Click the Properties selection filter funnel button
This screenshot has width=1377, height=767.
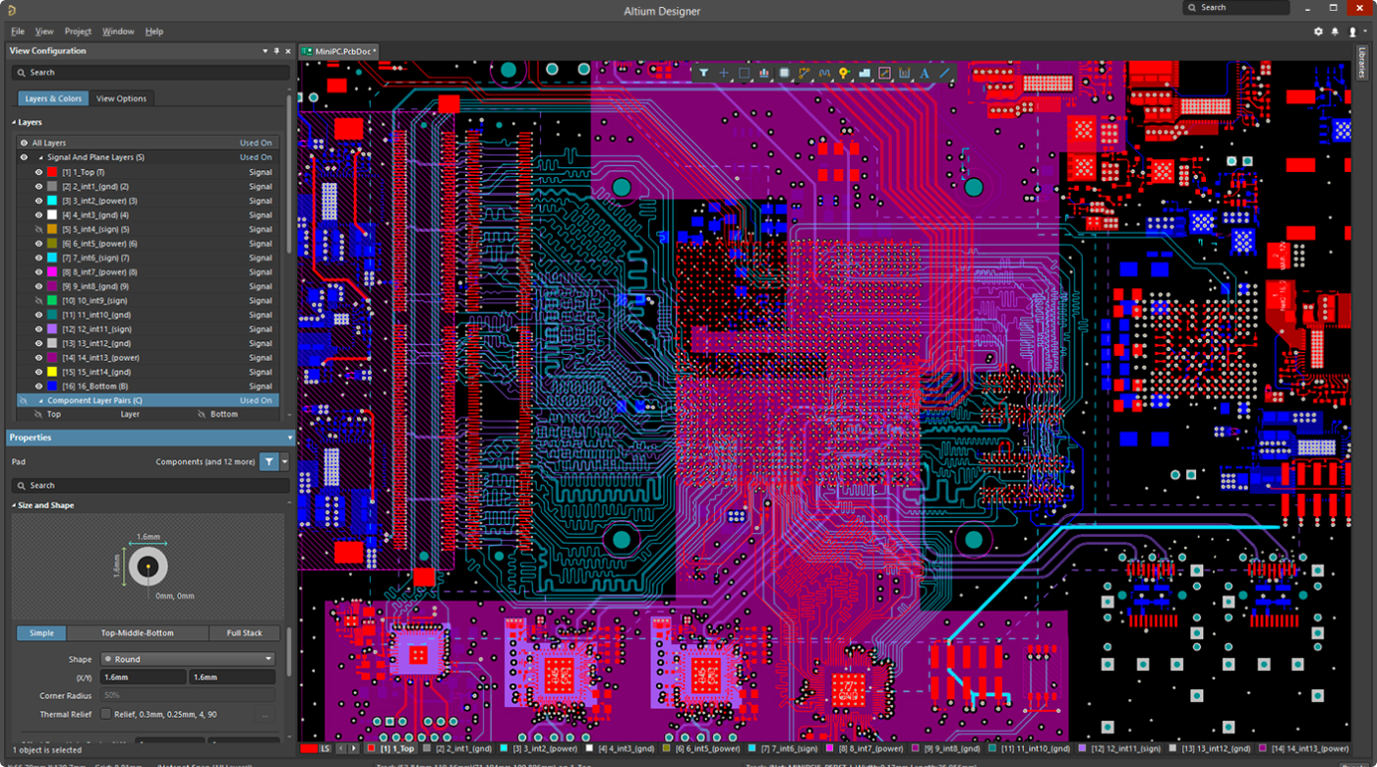point(269,461)
